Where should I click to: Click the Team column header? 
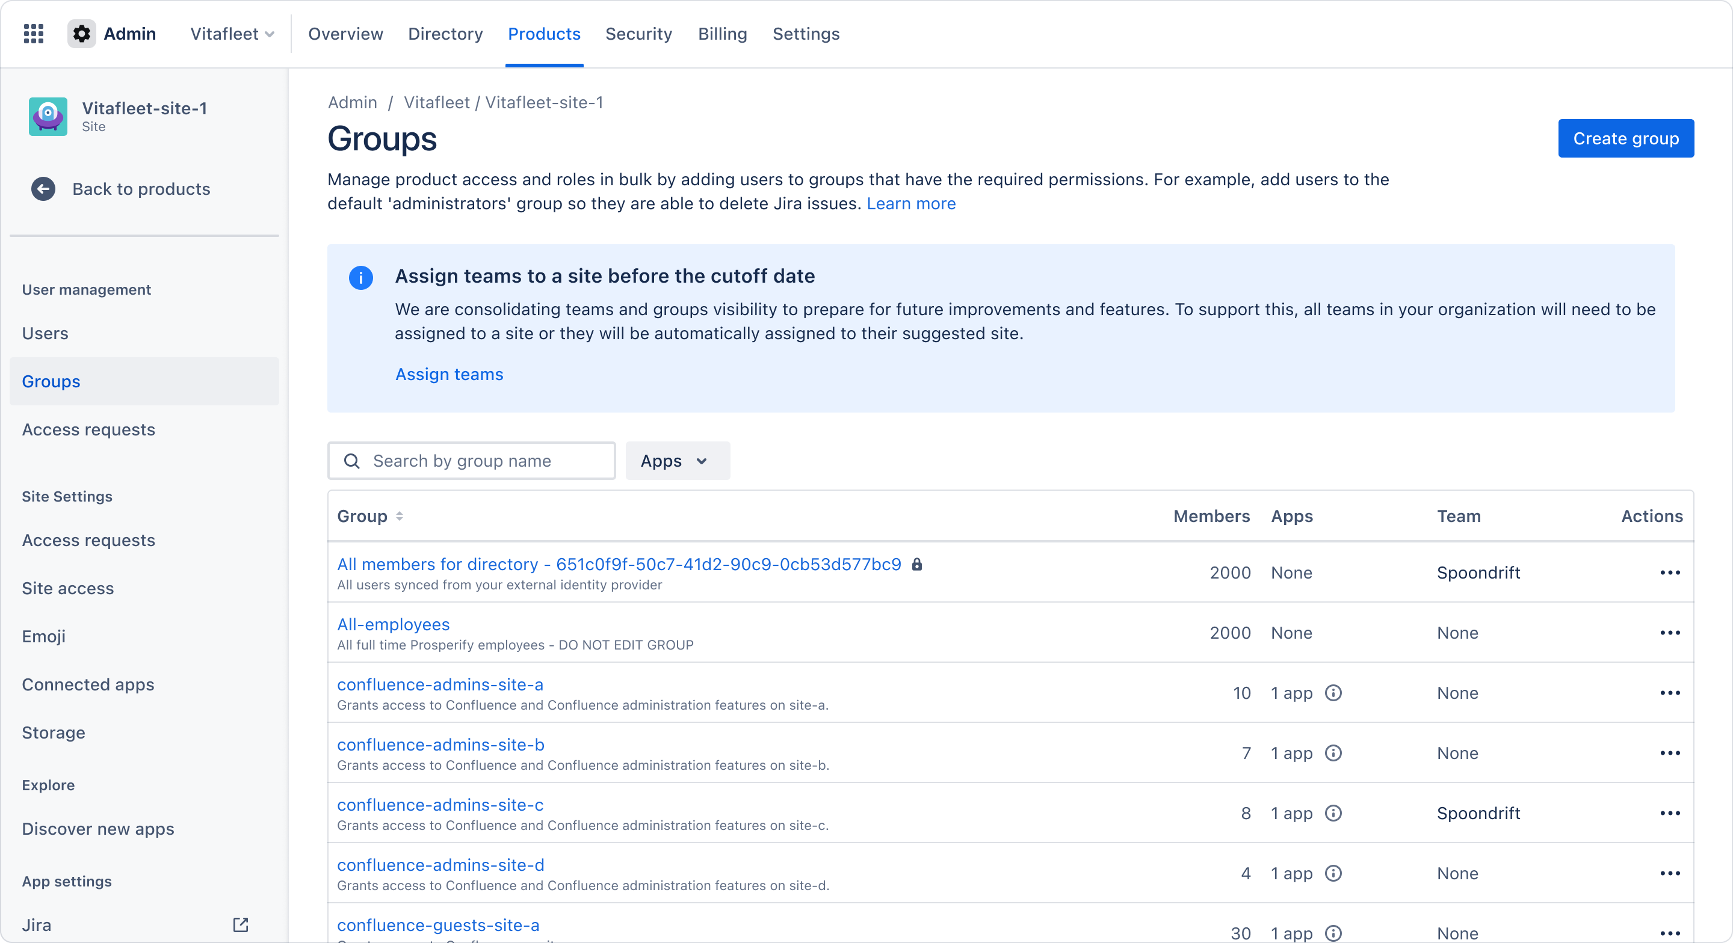[1459, 516]
